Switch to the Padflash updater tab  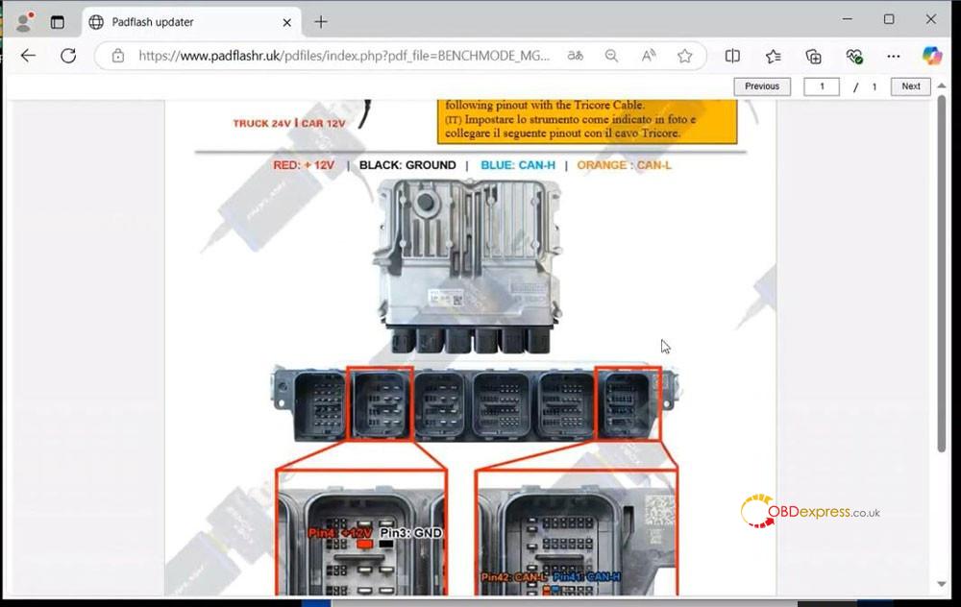tap(183, 21)
